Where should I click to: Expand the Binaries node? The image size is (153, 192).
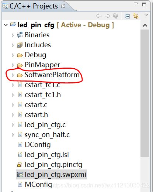pyautogui.click(x=13, y=35)
